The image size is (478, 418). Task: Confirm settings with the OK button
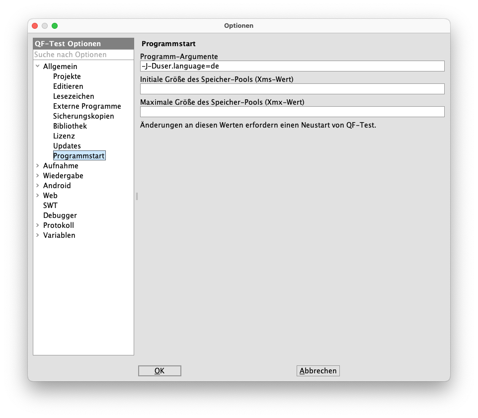pyautogui.click(x=159, y=371)
